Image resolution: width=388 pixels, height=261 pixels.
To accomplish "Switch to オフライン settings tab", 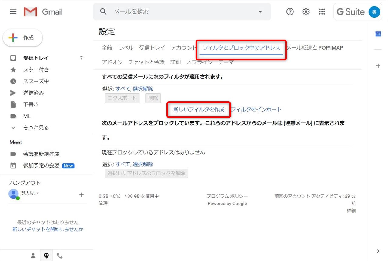I will pyautogui.click(x=199, y=62).
